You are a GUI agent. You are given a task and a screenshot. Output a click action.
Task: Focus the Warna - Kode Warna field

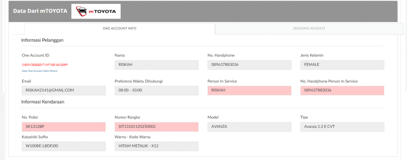(156, 146)
